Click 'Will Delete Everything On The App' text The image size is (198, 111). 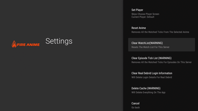point(148,93)
